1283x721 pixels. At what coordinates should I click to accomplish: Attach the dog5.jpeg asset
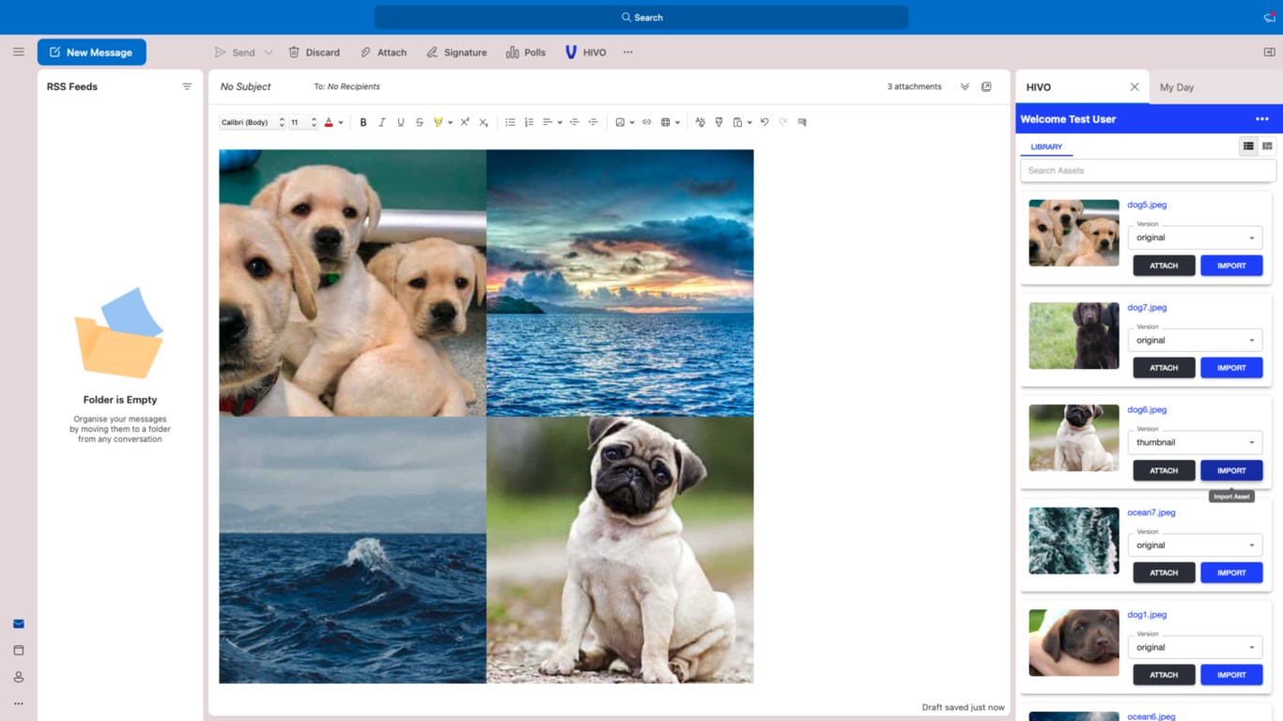1164,266
